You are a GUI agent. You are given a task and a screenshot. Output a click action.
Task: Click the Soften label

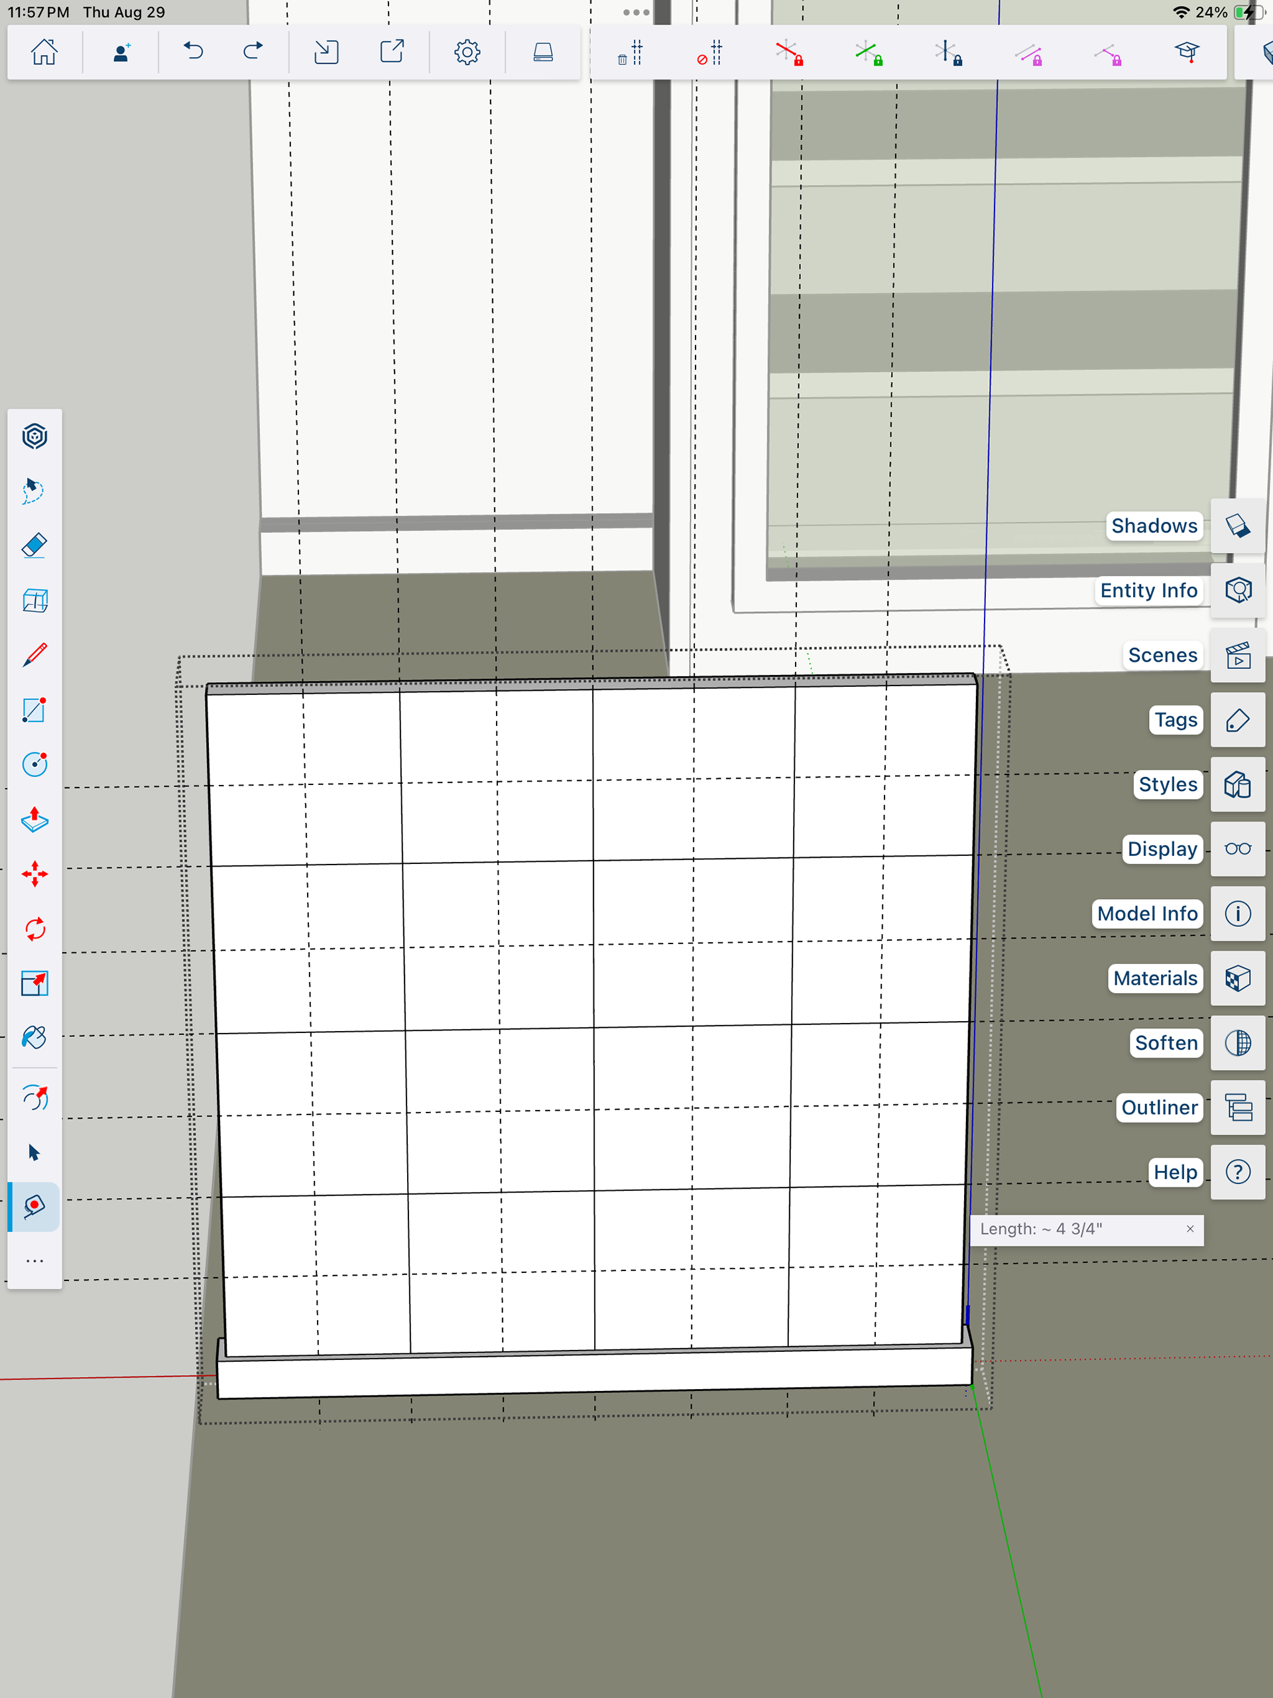click(1166, 1043)
